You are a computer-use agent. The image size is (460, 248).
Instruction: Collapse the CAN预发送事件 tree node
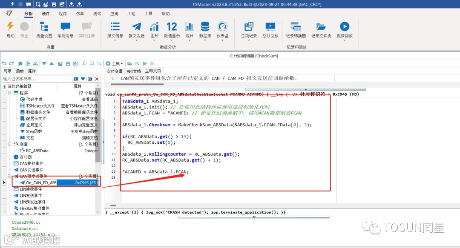pyautogui.click(x=9, y=176)
